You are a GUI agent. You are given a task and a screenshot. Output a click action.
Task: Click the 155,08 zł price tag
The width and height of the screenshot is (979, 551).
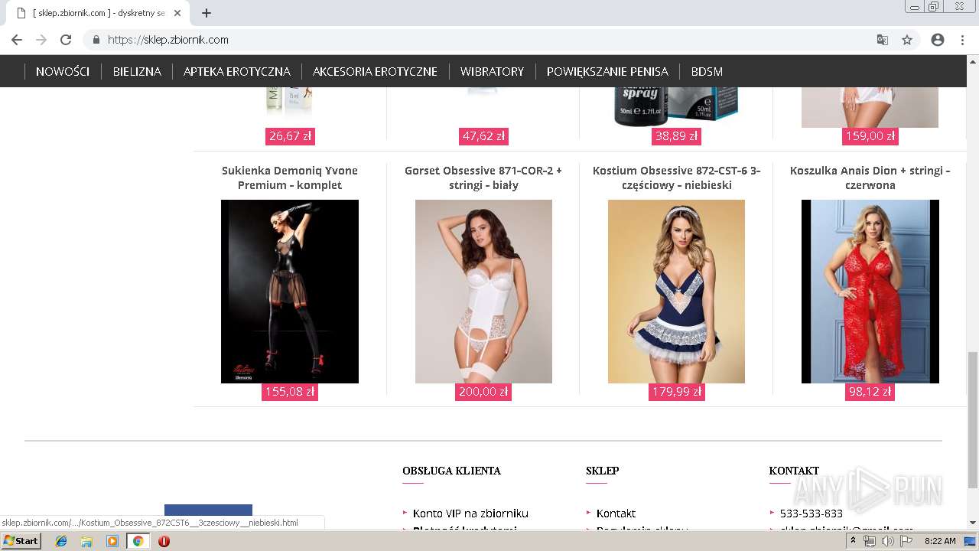pyautogui.click(x=290, y=392)
